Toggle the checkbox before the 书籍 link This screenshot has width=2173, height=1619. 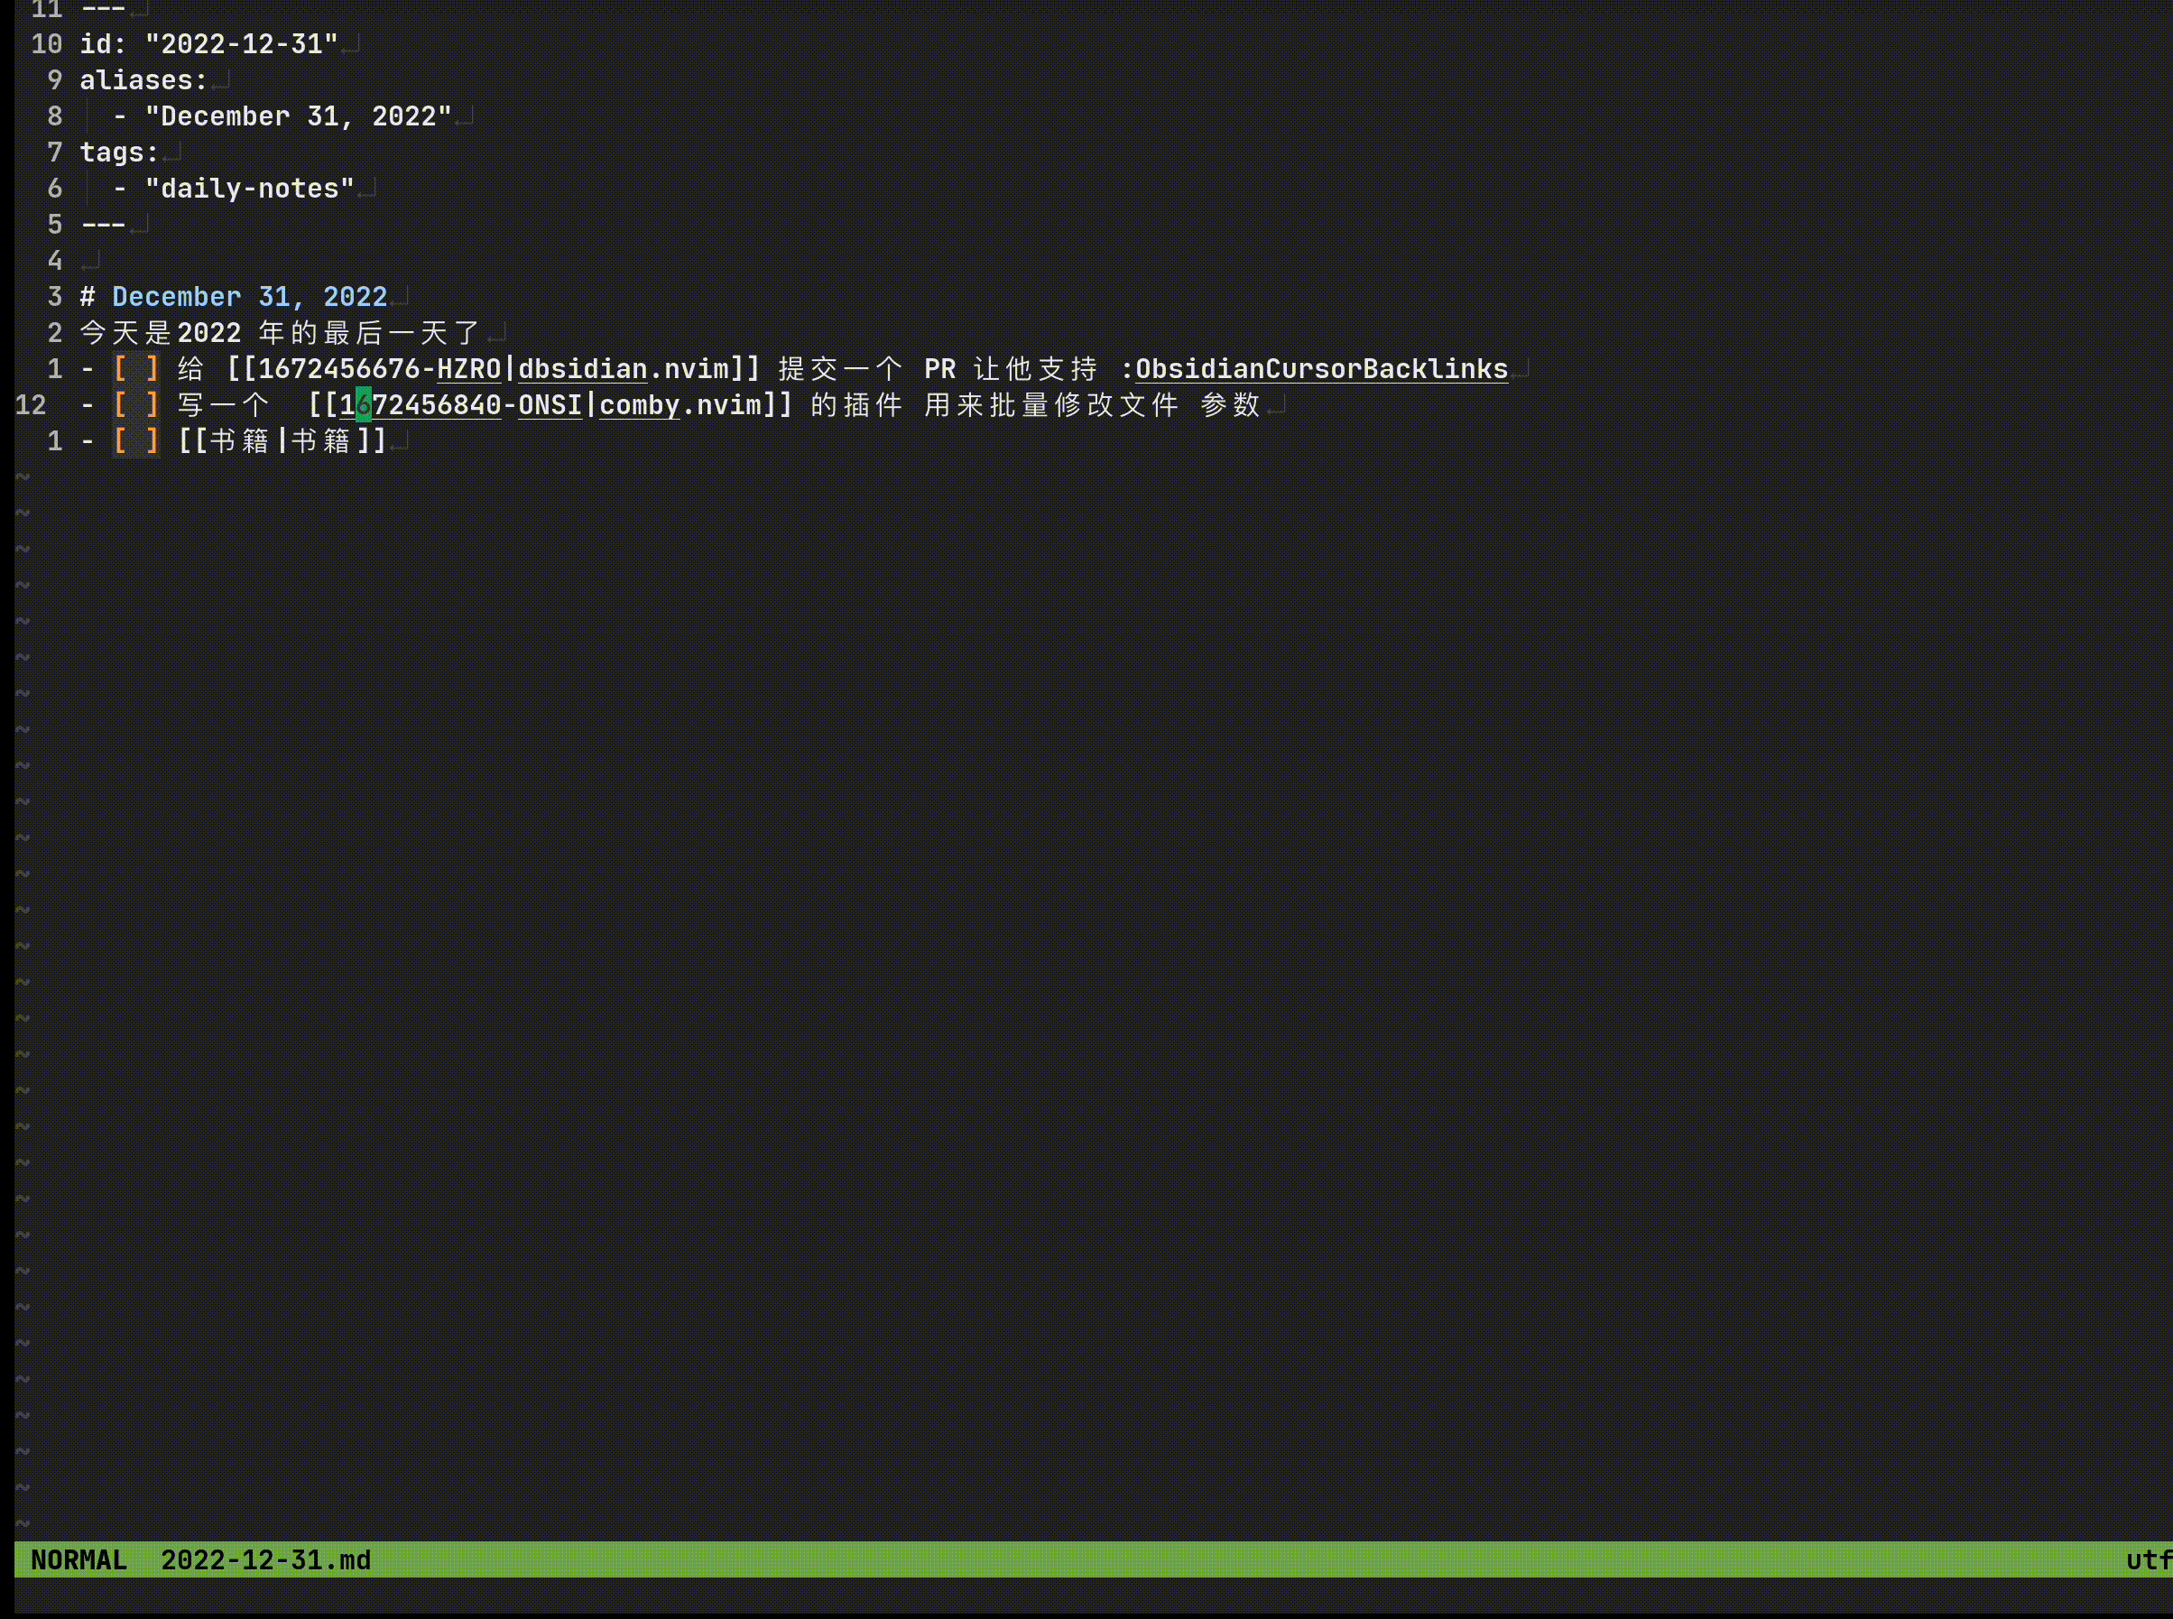coord(136,441)
